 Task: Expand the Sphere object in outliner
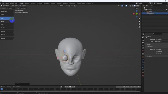tap(146, 11)
